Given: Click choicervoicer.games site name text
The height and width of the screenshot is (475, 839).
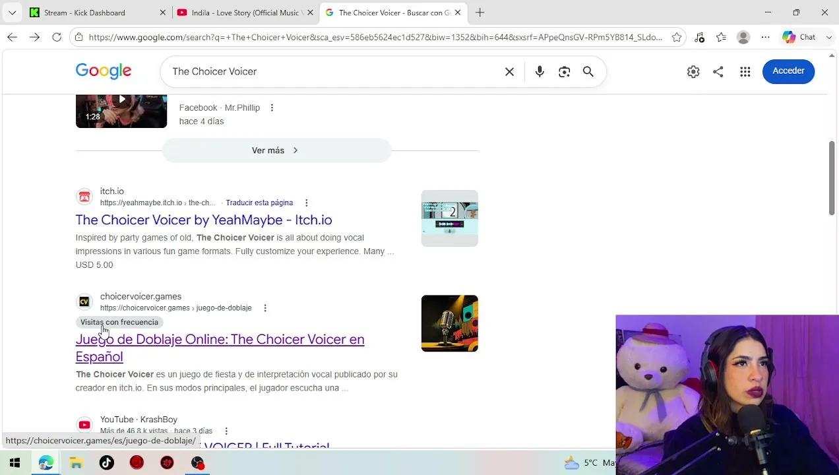Looking at the screenshot, I should pos(140,297).
